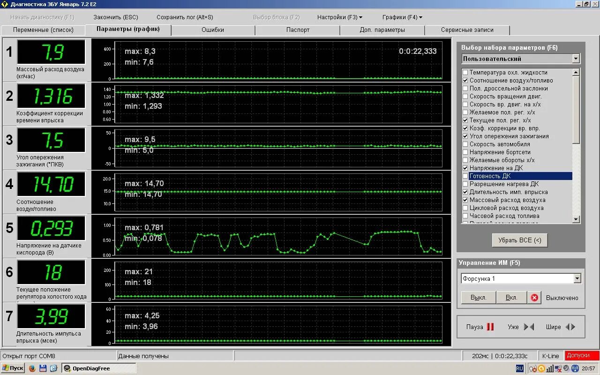
Task: Open the volume speaker tray icon
Action: click(566, 368)
